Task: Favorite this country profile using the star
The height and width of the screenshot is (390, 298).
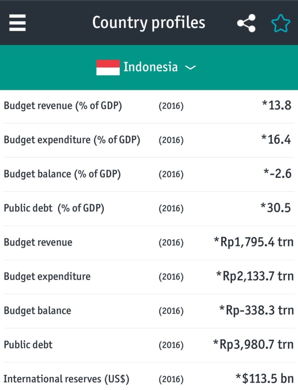Action: click(x=280, y=22)
